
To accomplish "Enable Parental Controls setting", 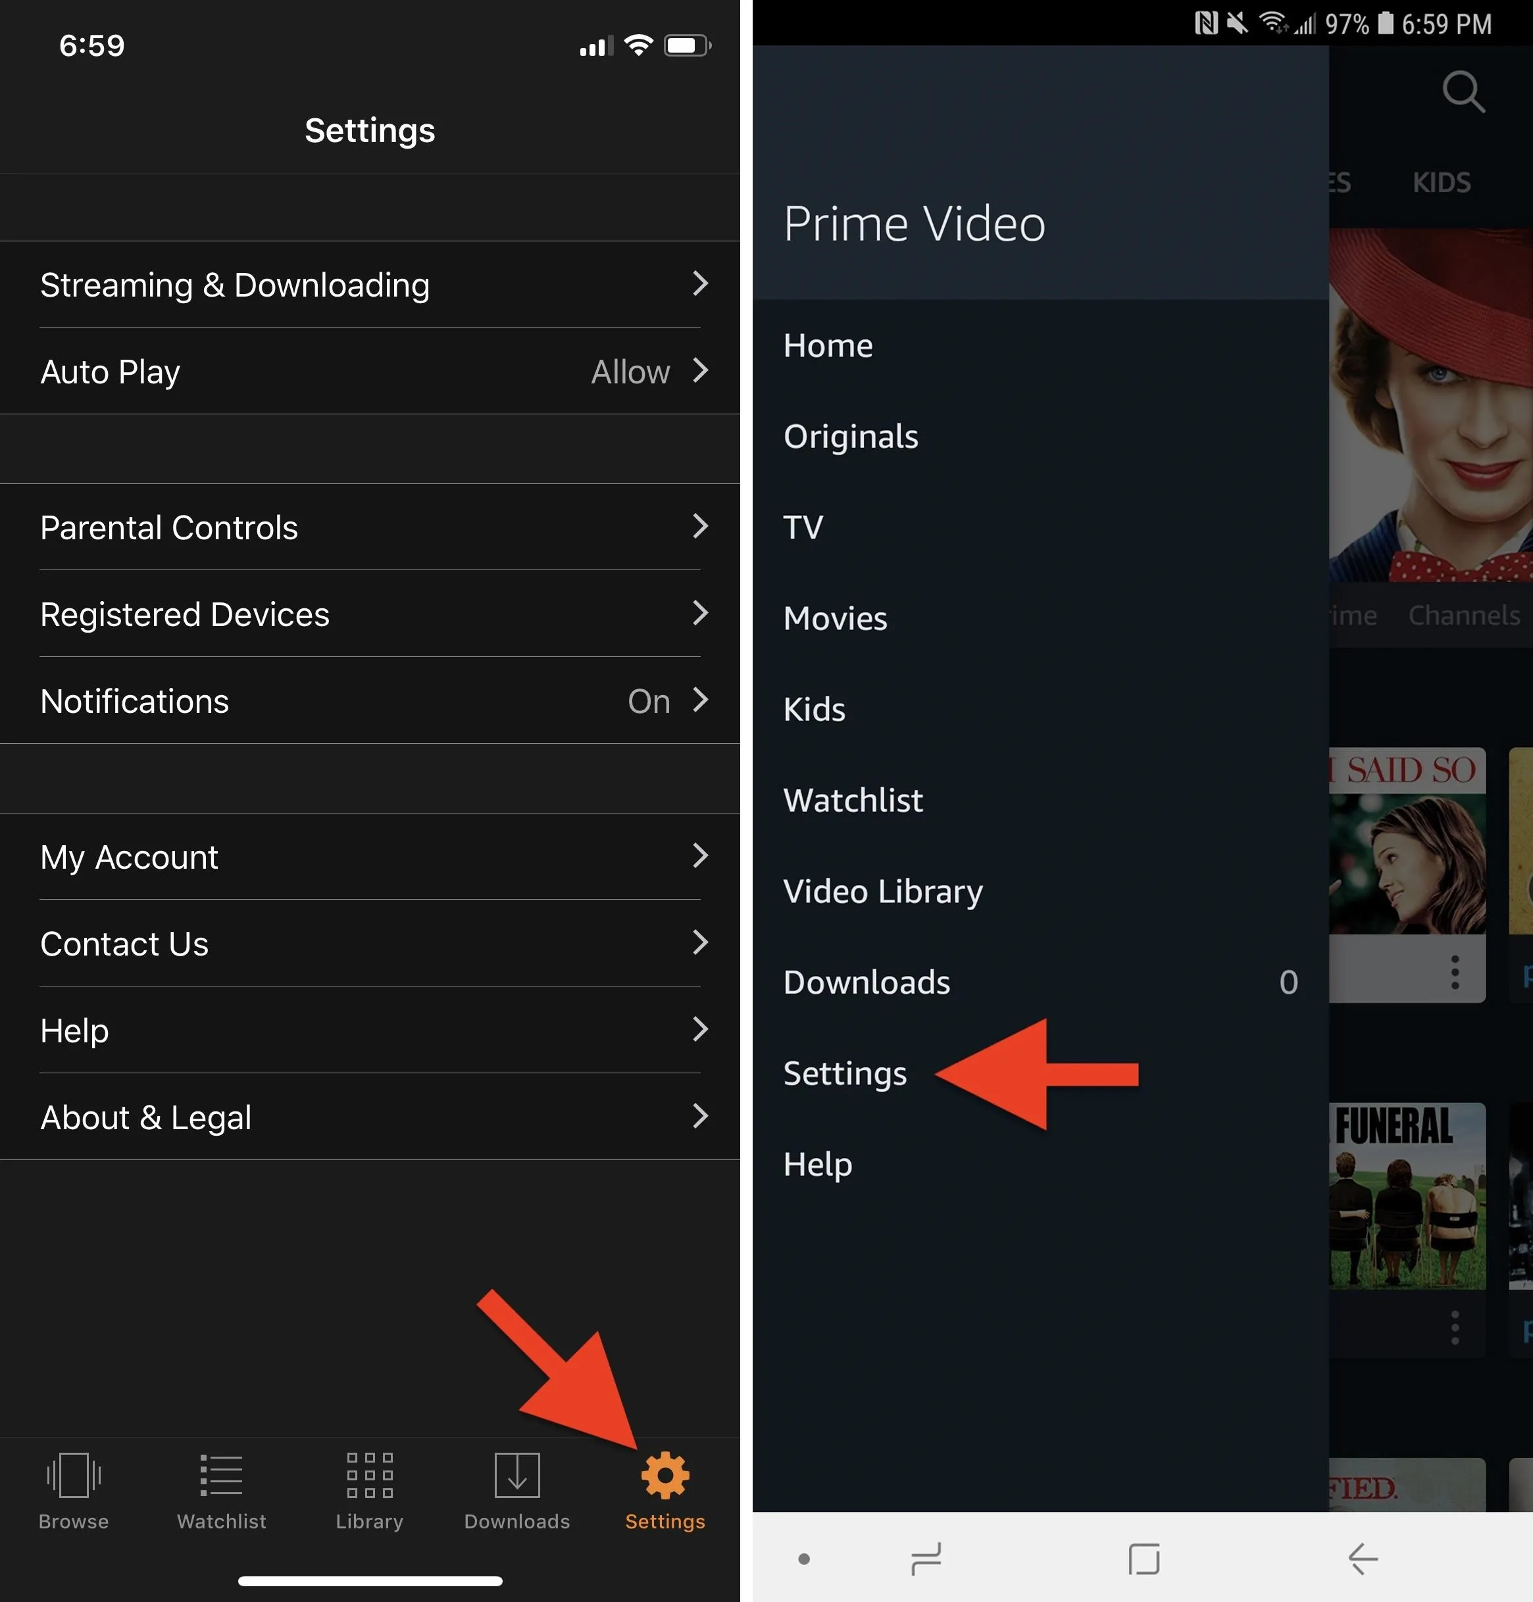I will (x=366, y=526).
